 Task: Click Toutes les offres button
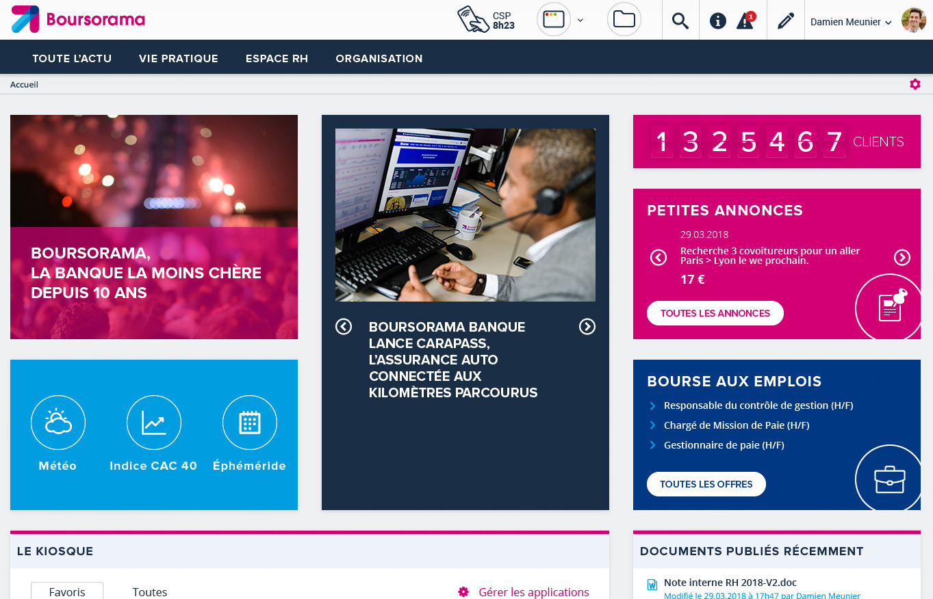pyautogui.click(x=706, y=484)
